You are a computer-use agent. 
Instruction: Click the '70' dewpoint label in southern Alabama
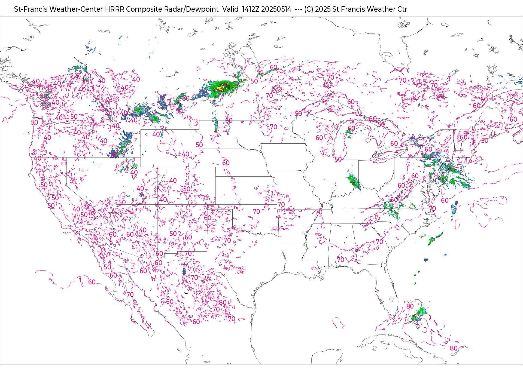click(x=340, y=260)
